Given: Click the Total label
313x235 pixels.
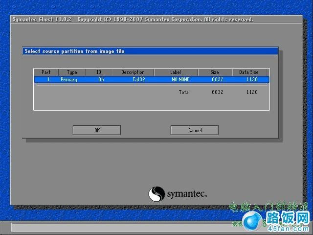Looking at the screenshot, I should coord(184,92).
